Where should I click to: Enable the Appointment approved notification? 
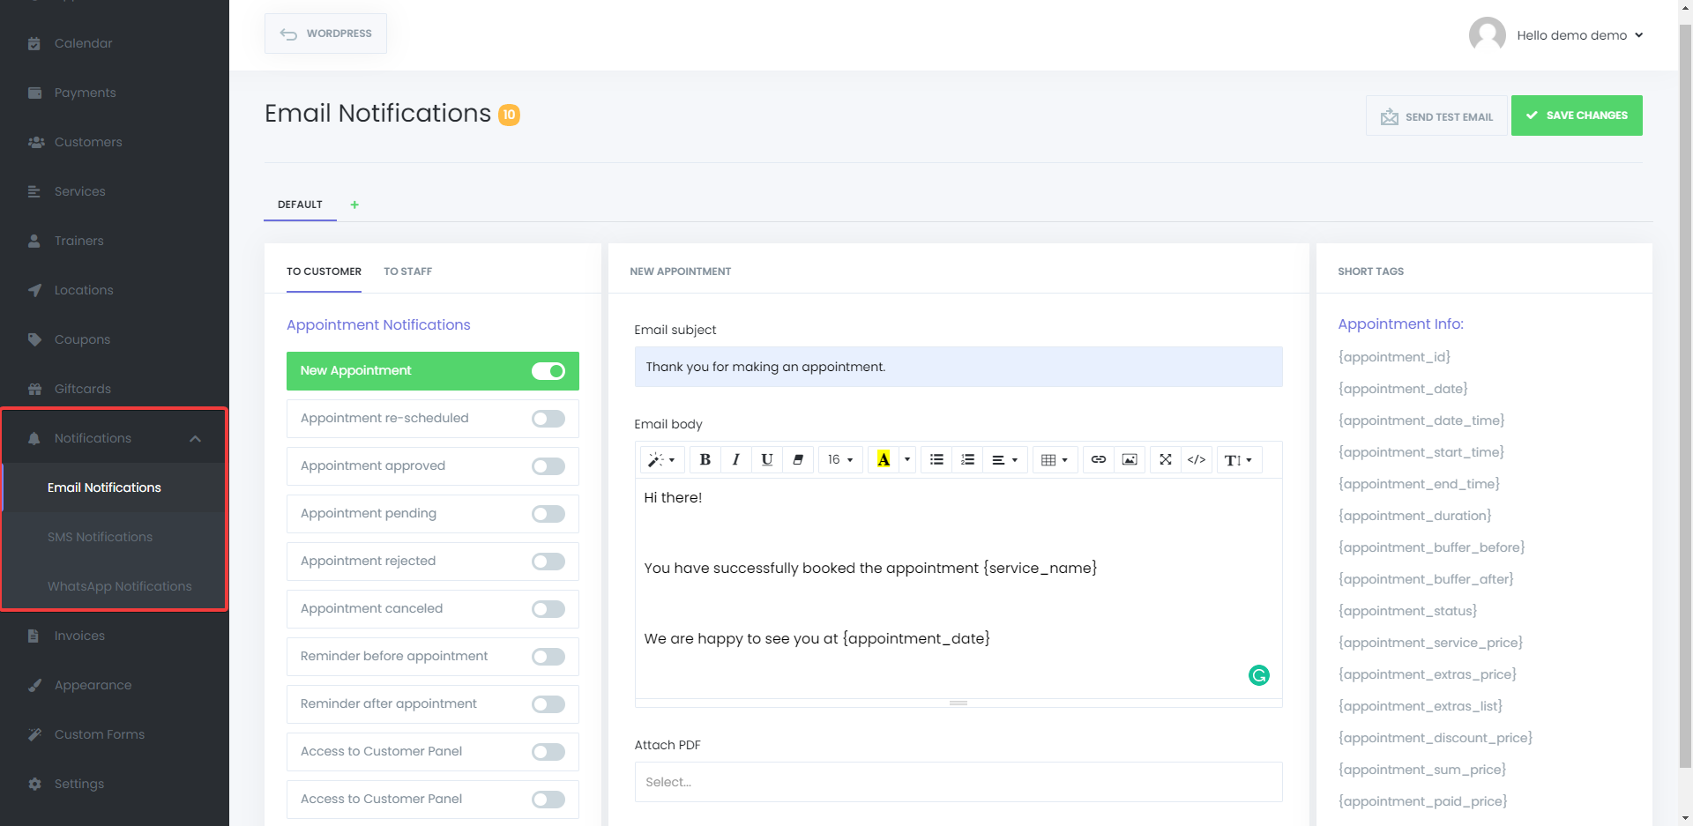[548, 466]
